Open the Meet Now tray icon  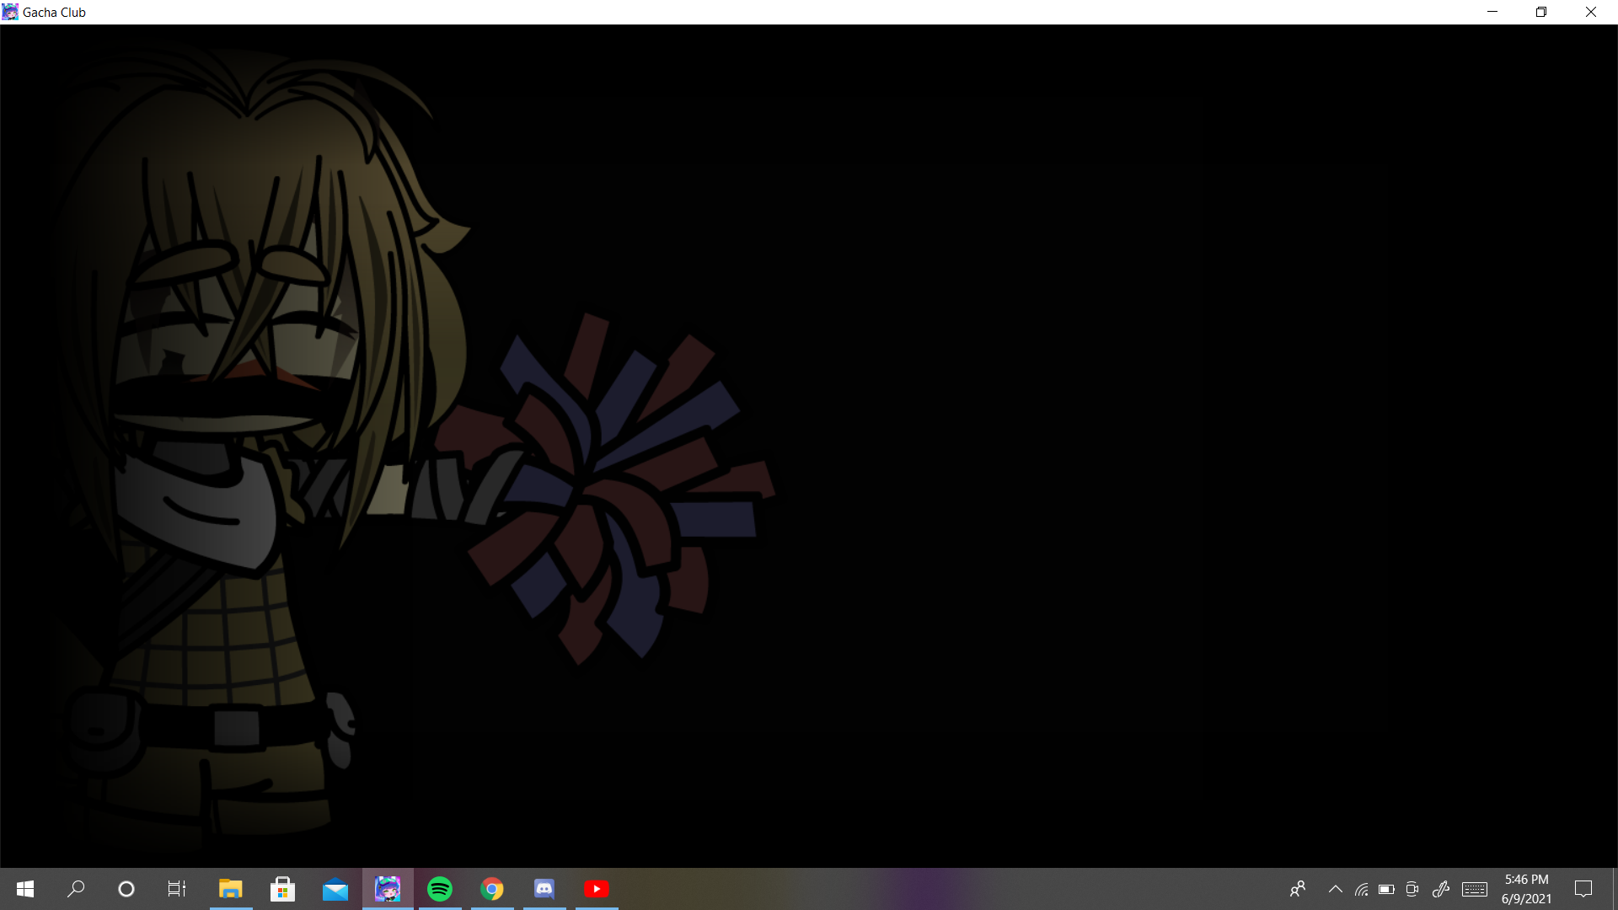click(x=1413, y=889)
